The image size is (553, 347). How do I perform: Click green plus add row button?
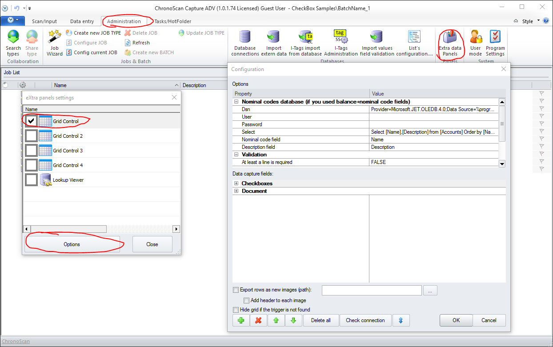pos(241,320)
